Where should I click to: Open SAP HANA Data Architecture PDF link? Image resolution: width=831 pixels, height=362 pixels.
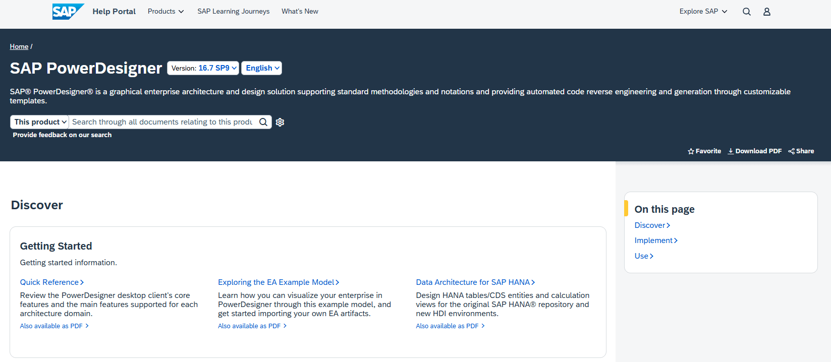[450, 326]
